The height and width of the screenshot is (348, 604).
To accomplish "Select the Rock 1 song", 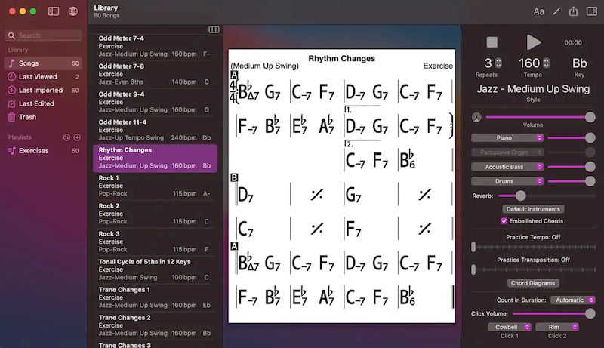I will pyautogui.click(x=154, y=186).
